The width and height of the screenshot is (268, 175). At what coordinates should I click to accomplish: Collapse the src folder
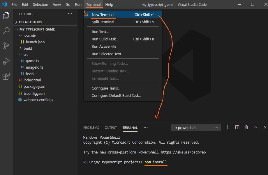tap(26, 55)
